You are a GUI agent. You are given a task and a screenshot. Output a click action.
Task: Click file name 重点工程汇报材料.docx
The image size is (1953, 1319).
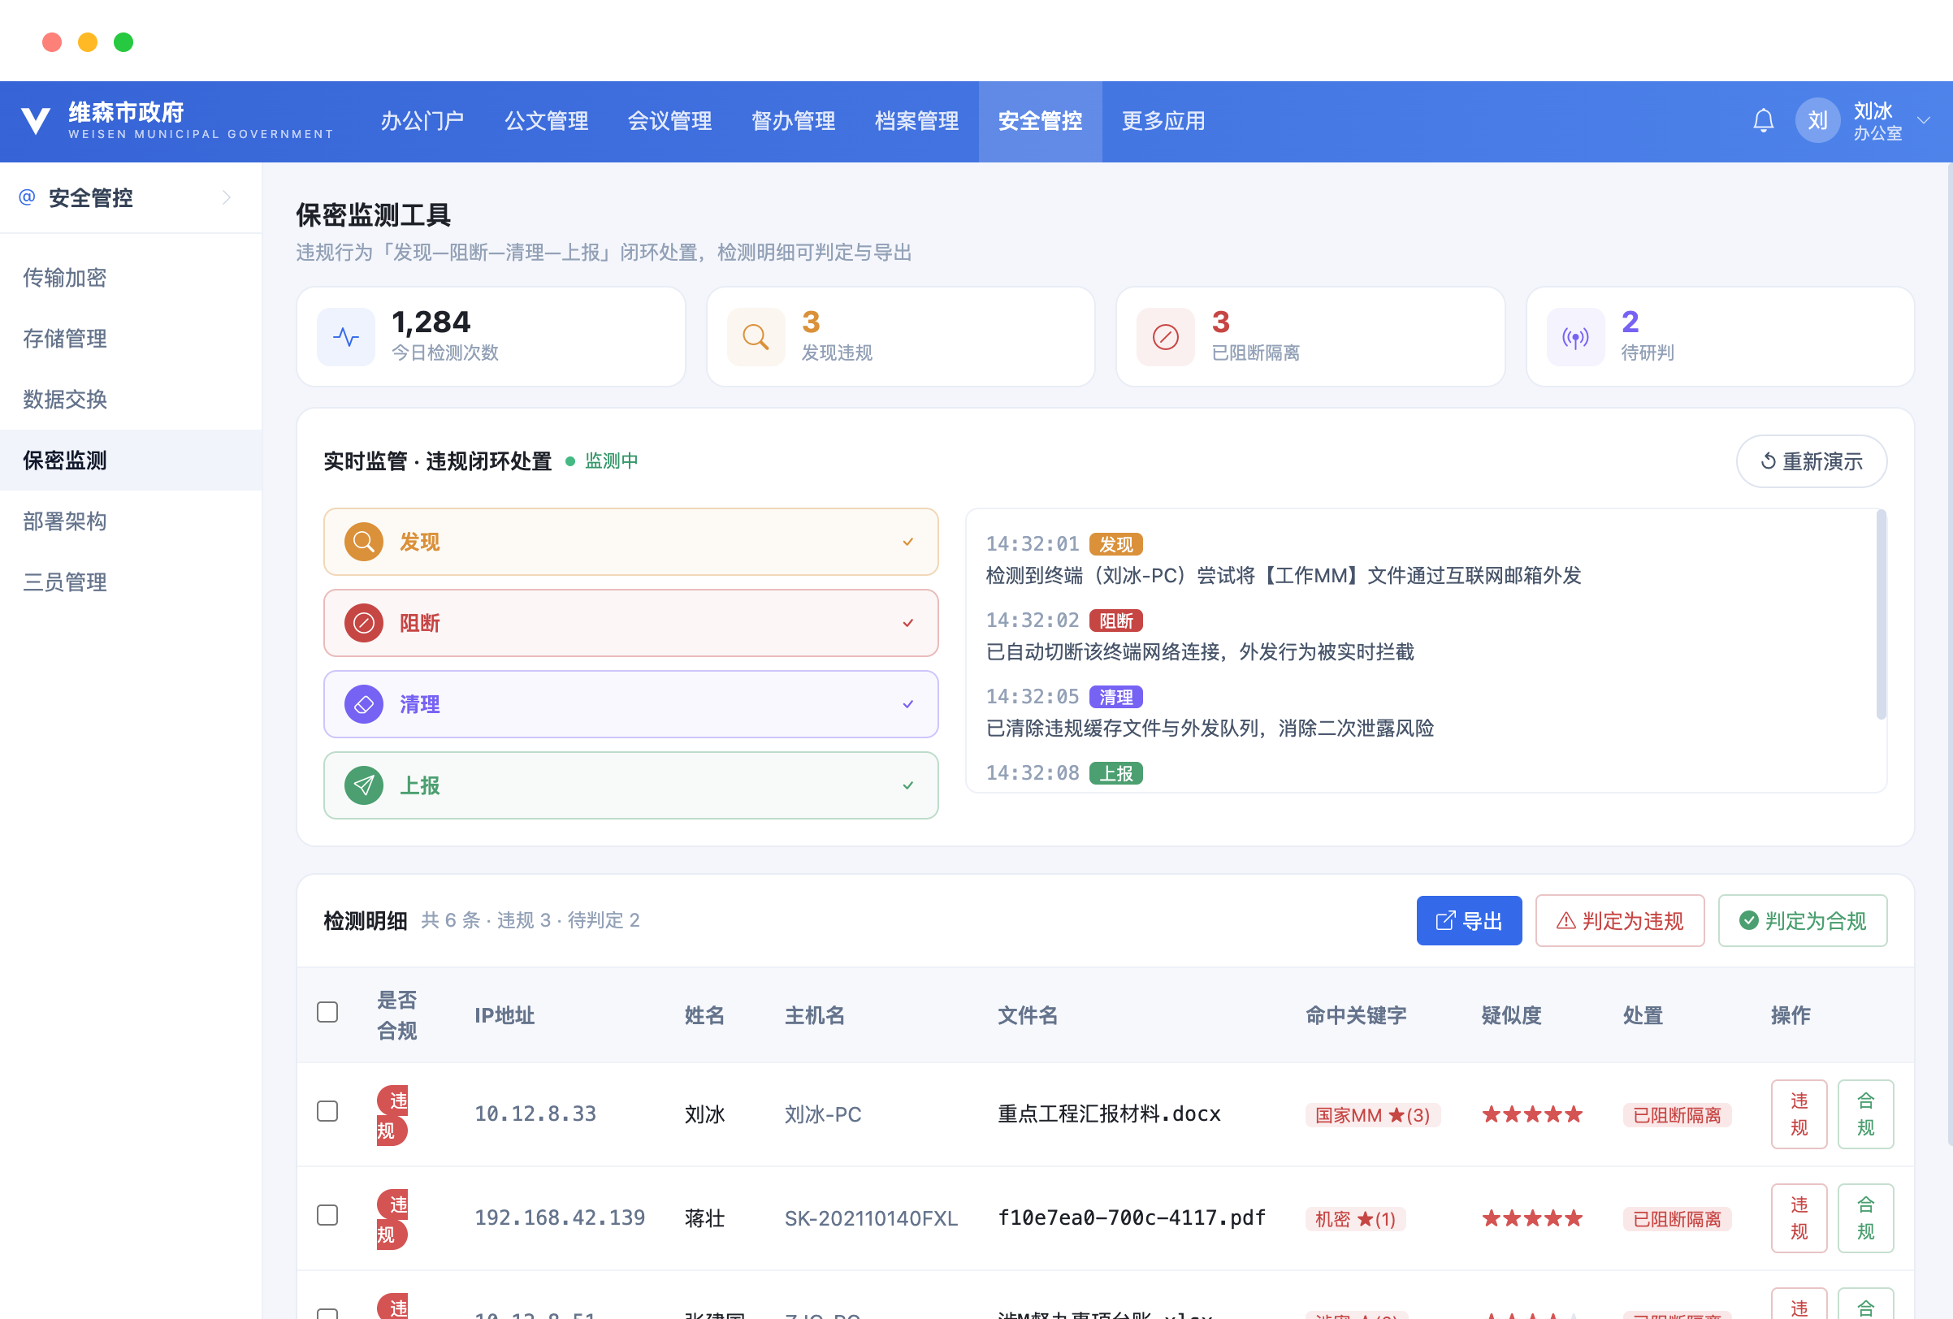tap(1108, 1114)
